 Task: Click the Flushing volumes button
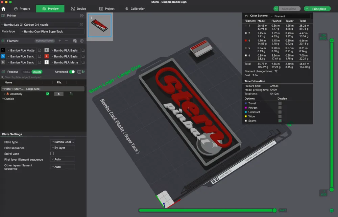[x=45, y=41]
